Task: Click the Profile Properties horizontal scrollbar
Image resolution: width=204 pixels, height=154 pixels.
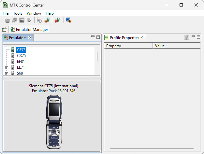Action: click(152, 149)
